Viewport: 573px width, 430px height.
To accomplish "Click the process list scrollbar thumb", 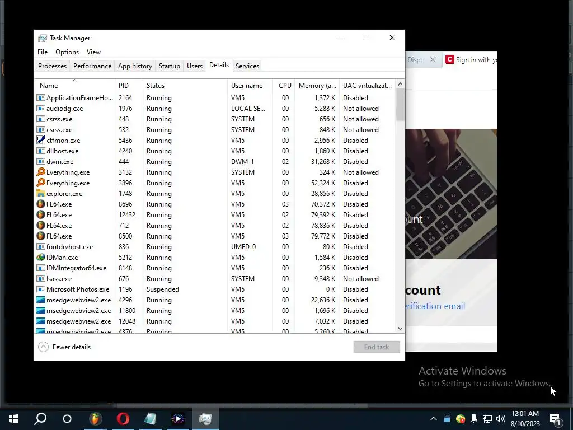I will tap(400, 105).
